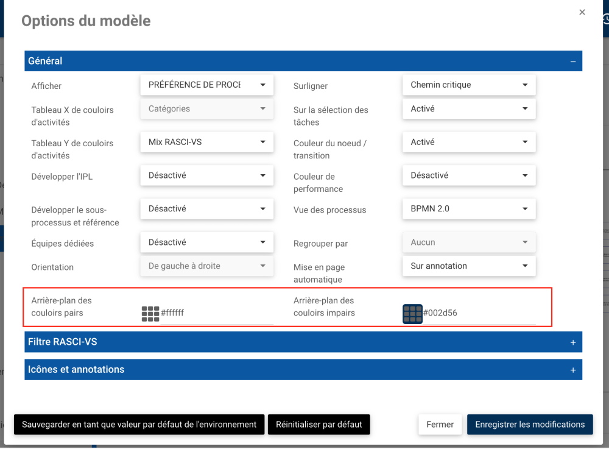The height and width of the screenshot is (449, 609).
Task: Save as environment default value button
Action: 139,425
